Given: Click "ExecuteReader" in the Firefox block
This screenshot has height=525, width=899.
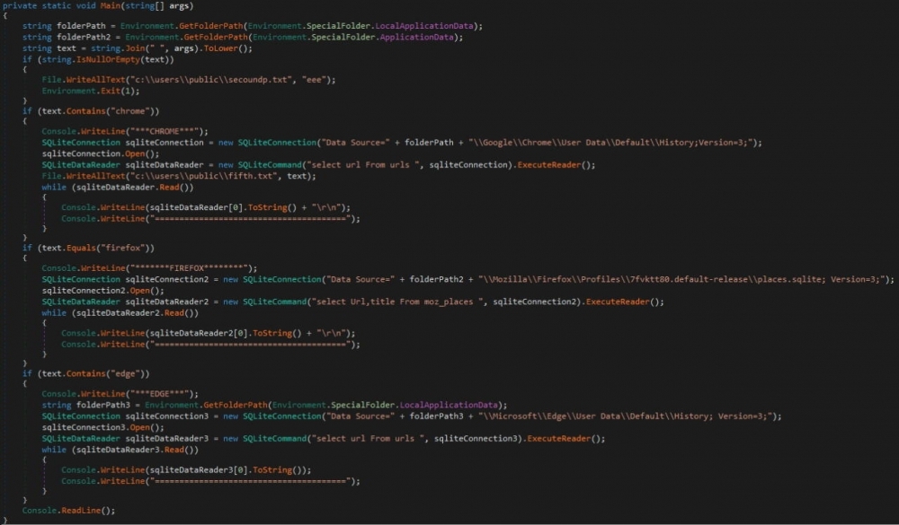Looking at the screenshot, I should pyautogui.click(x=618, y=302).
